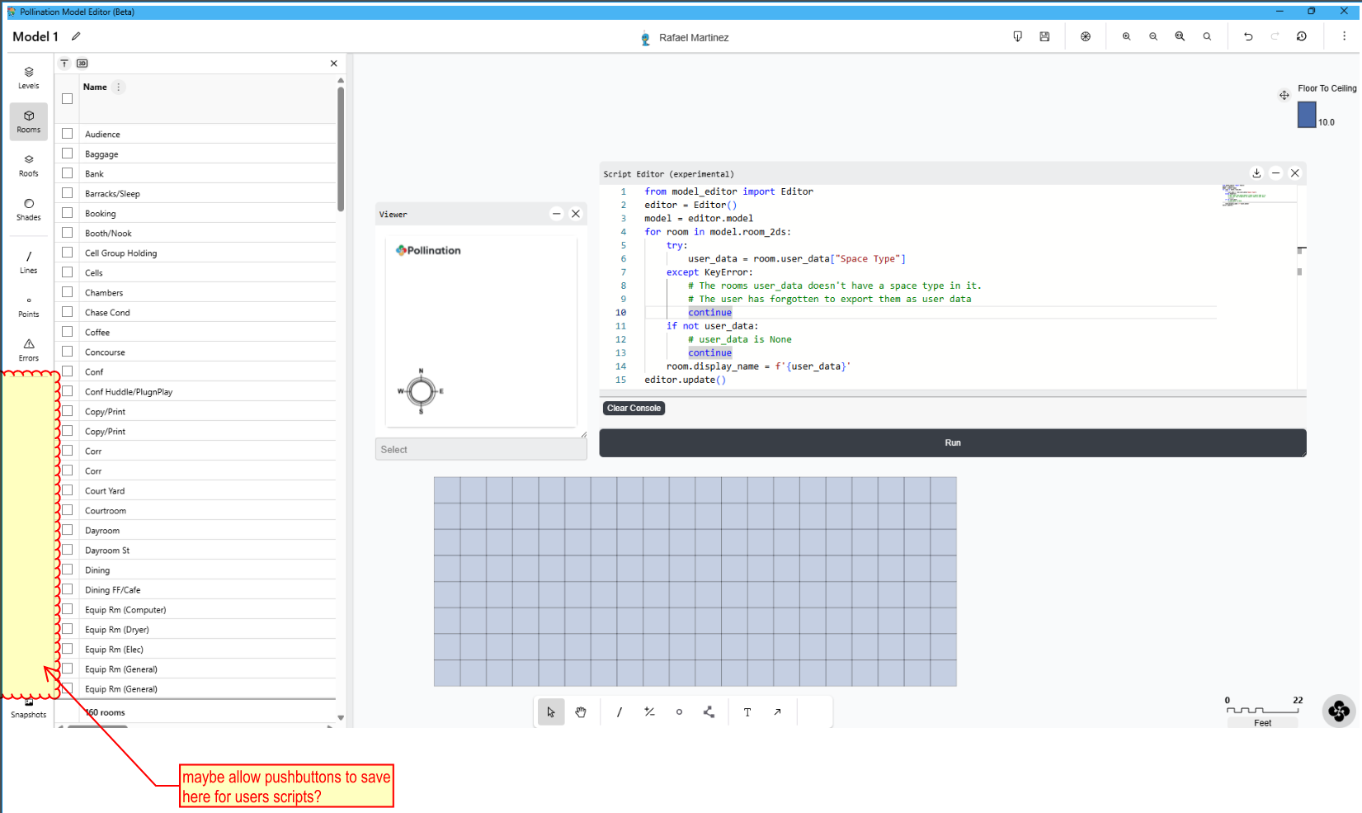Click the Clear Console button
Image resolution: width=1362 pixels, height=813 pixels.
[x=634, y=409]
